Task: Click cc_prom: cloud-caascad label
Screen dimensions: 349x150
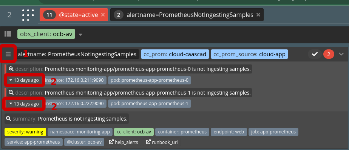Action: click(x=175, y=54)
